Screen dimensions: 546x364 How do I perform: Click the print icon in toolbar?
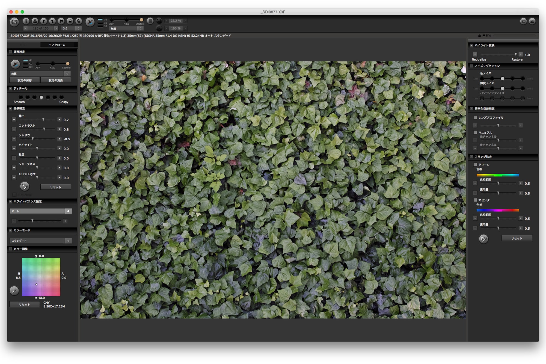coord(35,21)
